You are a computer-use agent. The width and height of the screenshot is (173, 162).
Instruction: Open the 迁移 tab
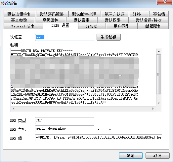pyautogui.click(x=139, y=14)
